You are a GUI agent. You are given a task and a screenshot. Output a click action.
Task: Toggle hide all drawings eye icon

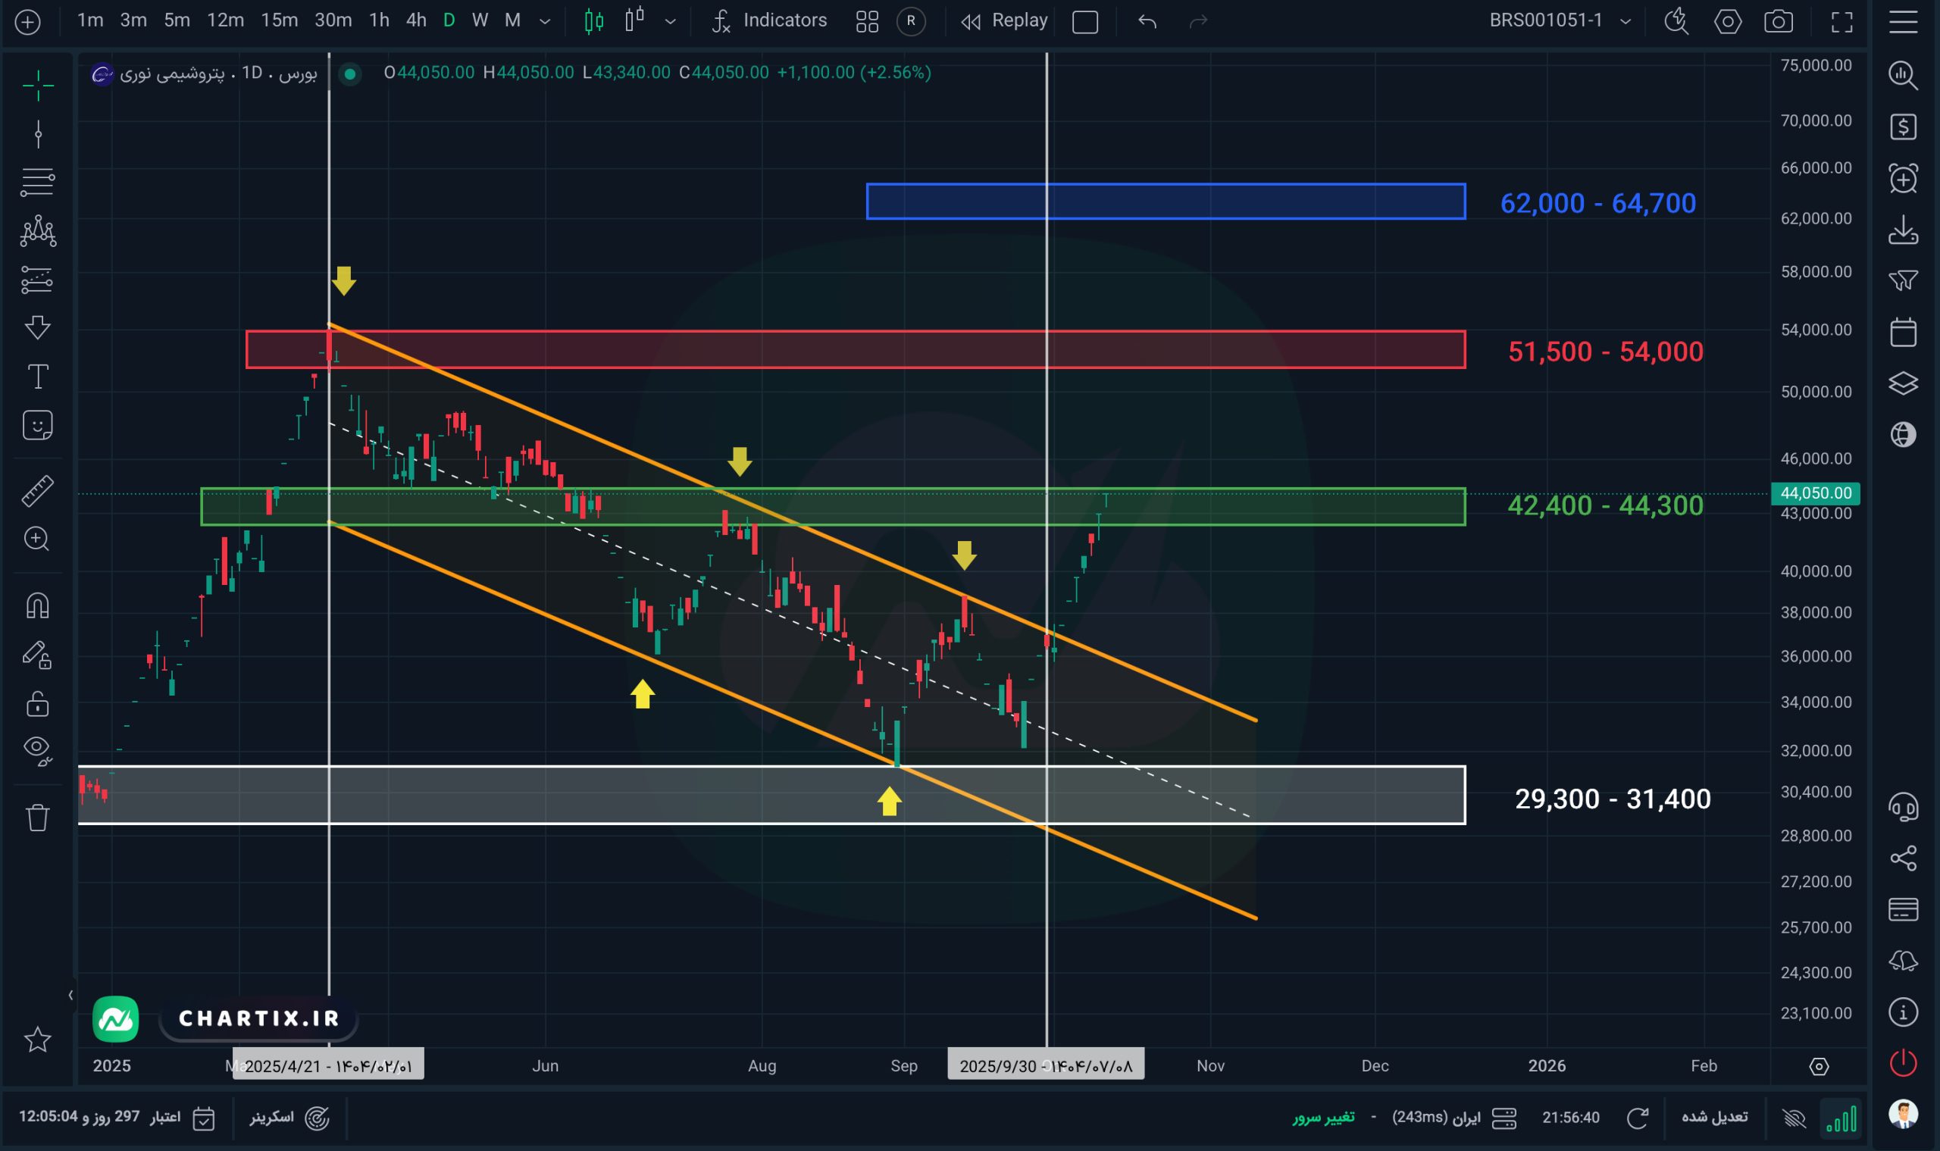click(37, 749)
